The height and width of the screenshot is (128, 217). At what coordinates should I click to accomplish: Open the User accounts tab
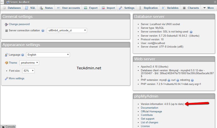click(68, 8)
